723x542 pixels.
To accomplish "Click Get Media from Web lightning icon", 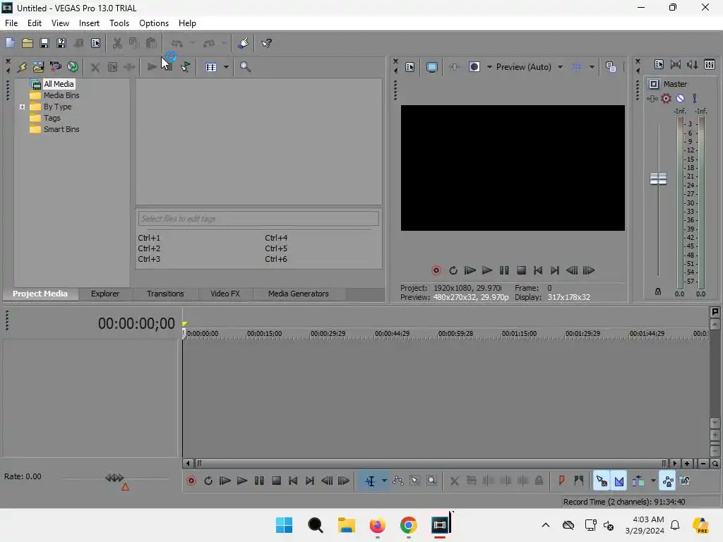I will pyautogui.click(x=22, y=67).
